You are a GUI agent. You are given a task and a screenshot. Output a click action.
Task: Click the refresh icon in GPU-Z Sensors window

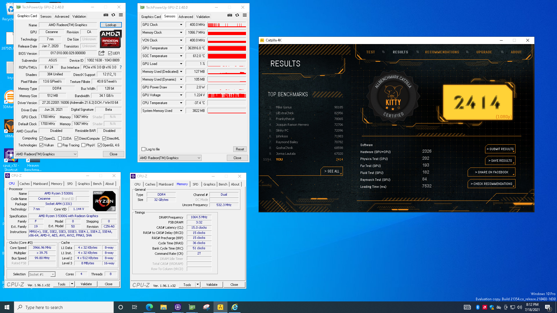pos(237,15)
